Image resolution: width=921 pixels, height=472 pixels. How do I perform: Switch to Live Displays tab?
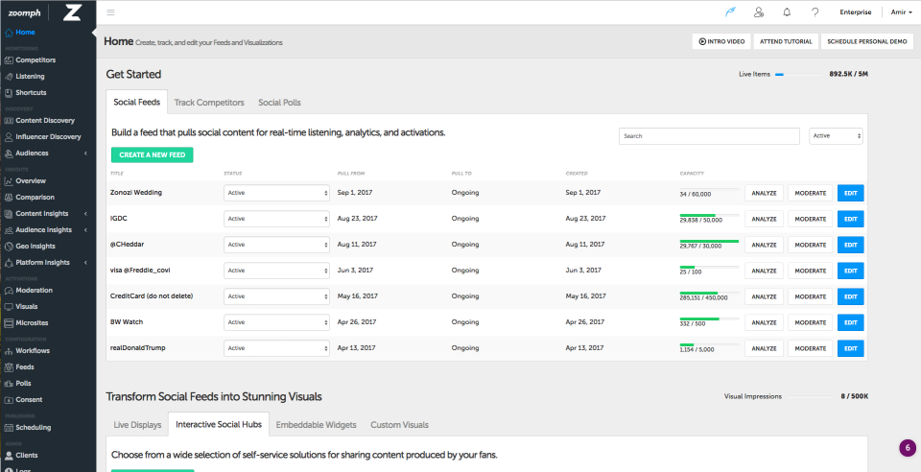pos(137,424)
